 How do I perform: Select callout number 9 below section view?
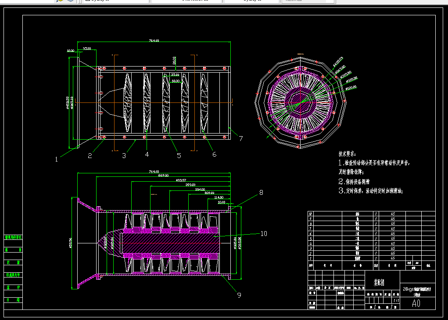point(240,295)
